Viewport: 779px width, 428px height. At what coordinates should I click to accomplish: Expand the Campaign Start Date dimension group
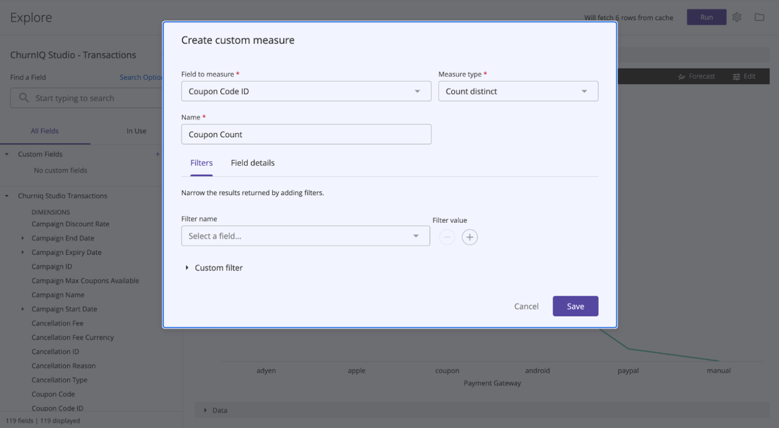[23, 309]
